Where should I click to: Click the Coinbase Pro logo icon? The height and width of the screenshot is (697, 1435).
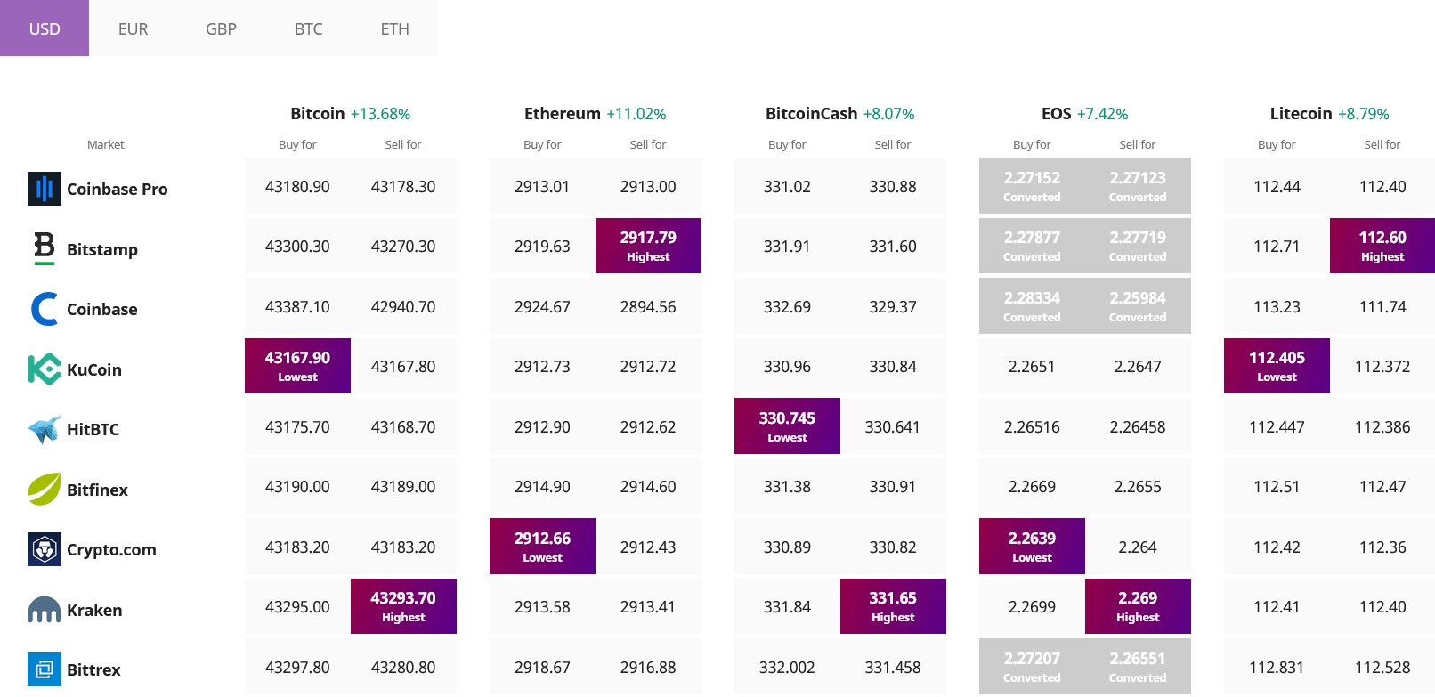coord(45,189)
